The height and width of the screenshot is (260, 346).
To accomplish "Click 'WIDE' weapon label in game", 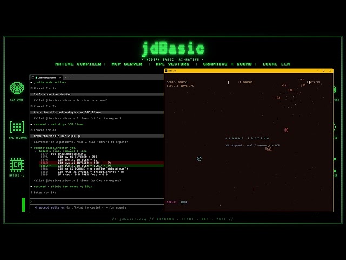I will pos(184,202).
